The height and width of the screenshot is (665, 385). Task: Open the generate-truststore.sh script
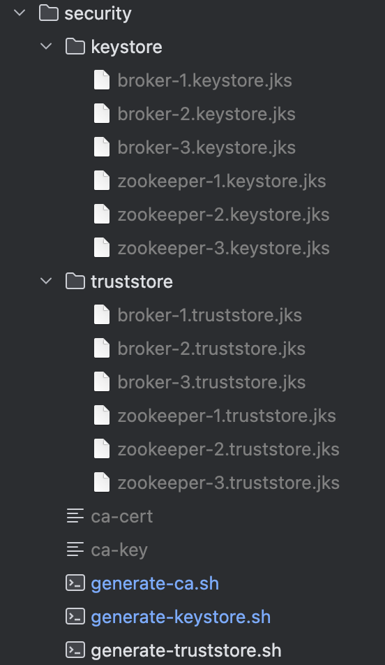(186, 650)
